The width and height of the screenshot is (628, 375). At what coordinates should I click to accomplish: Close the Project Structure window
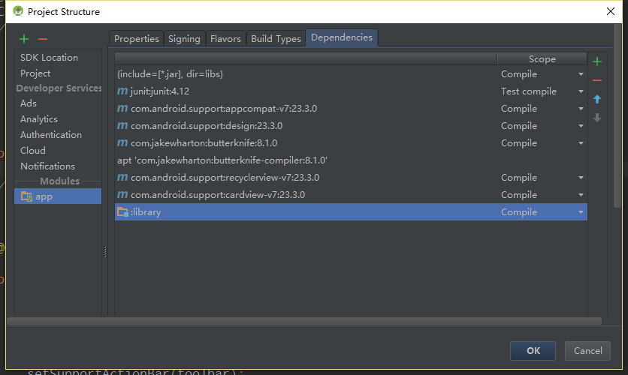[x=611, y=11]
